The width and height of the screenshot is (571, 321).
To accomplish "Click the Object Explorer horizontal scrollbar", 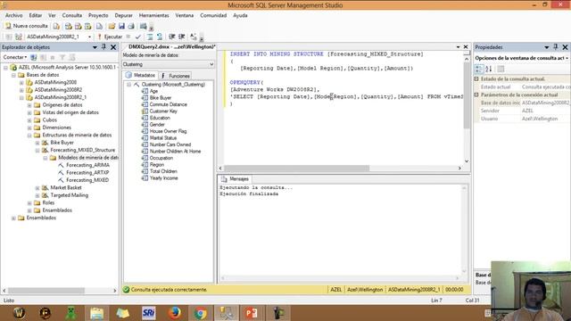I will point(46,291).
